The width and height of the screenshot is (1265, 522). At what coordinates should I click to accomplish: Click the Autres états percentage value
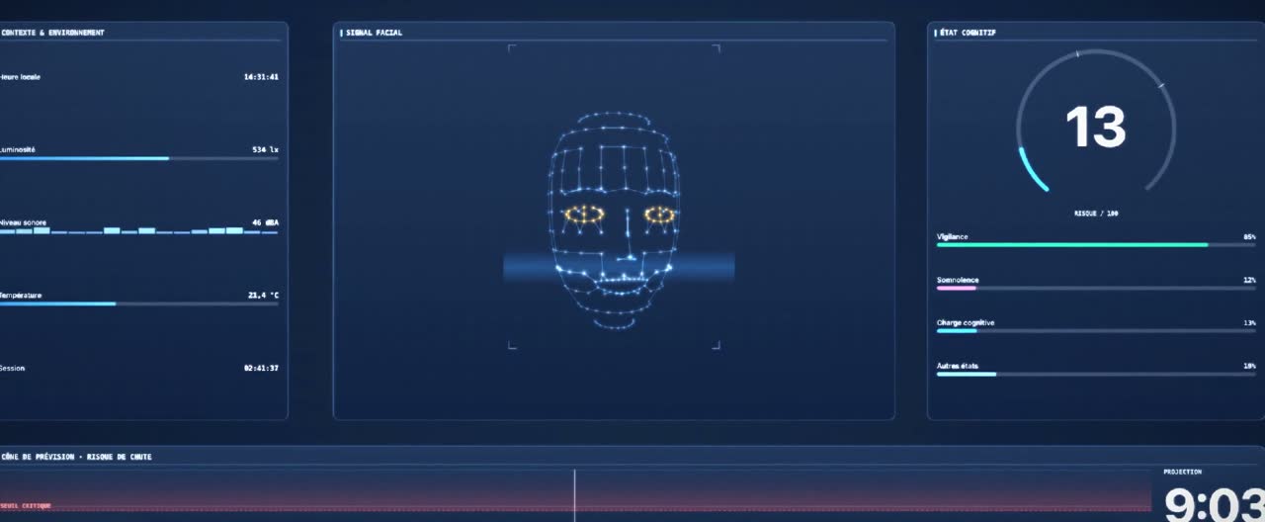[1249, 367]
